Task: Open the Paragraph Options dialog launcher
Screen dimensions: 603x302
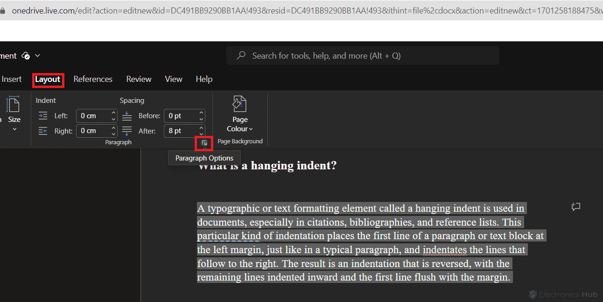Action: [x=204, y=143]
